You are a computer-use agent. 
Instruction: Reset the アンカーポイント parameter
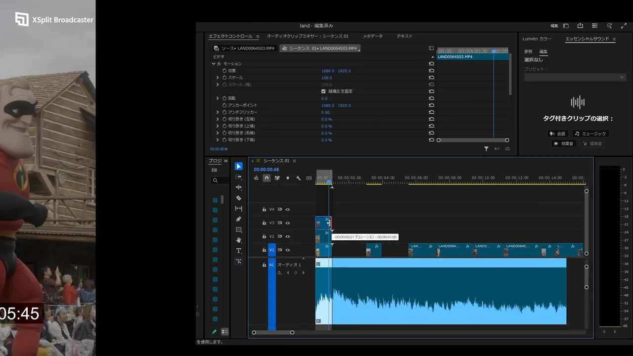pyautogui.click(x=431, y=105)
